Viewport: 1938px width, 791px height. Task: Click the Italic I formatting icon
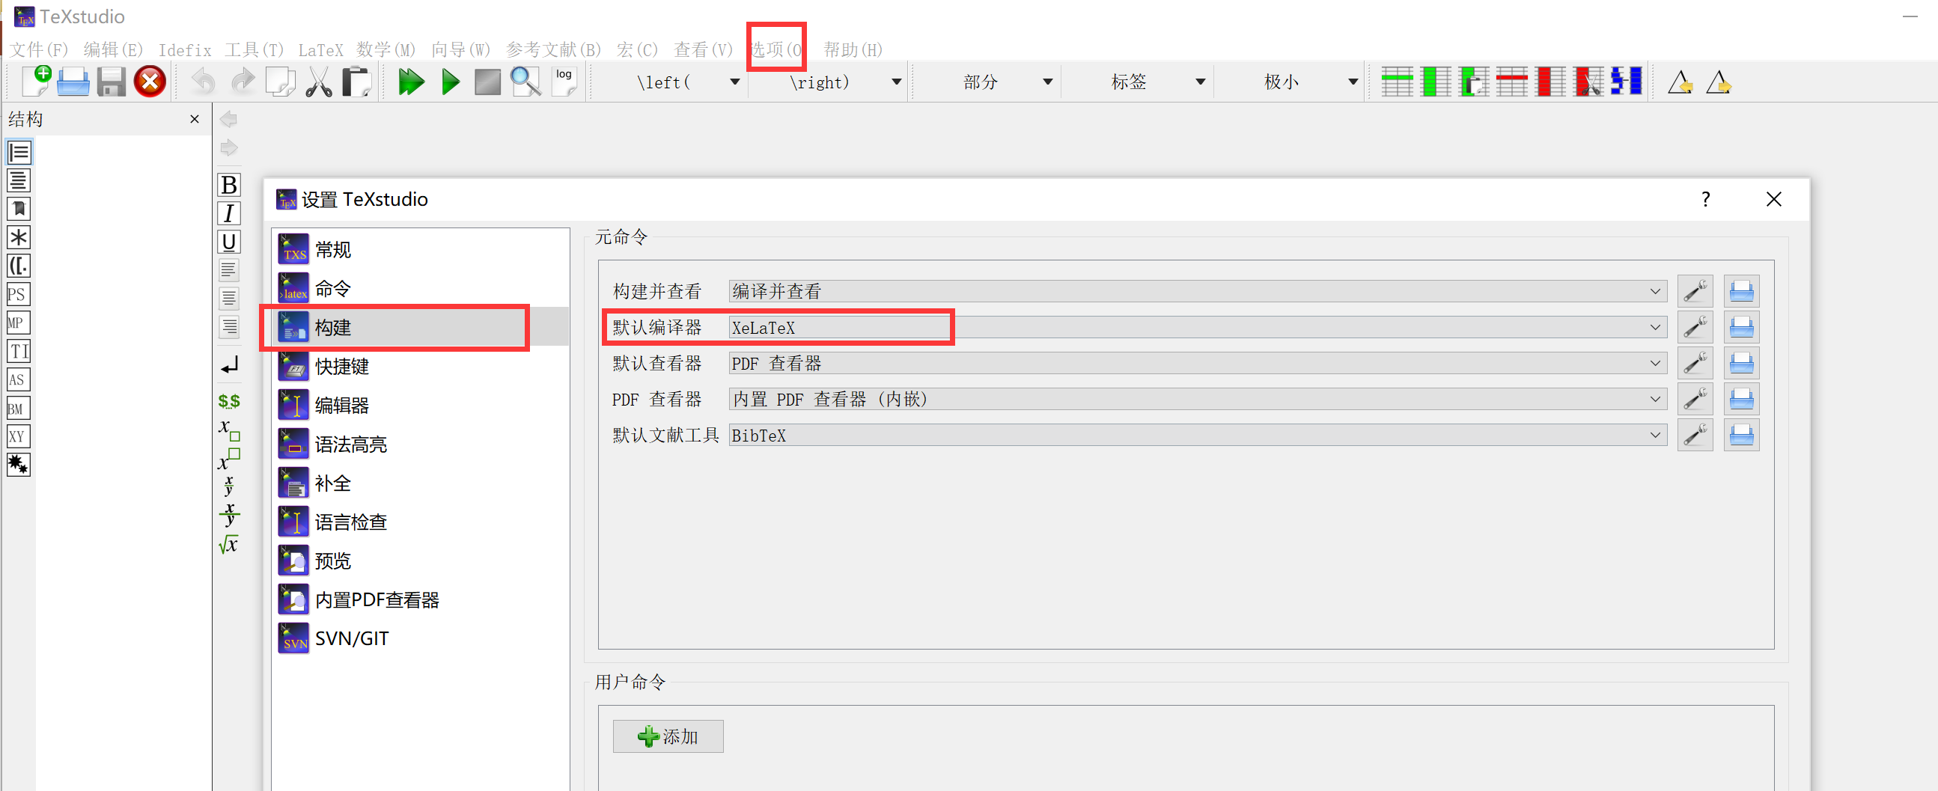coord(229,213)
